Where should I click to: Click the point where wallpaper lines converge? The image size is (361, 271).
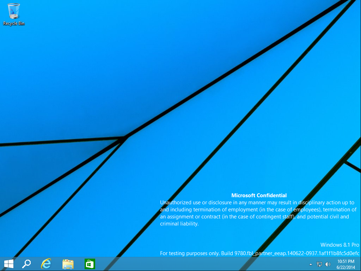click(124, 138)
